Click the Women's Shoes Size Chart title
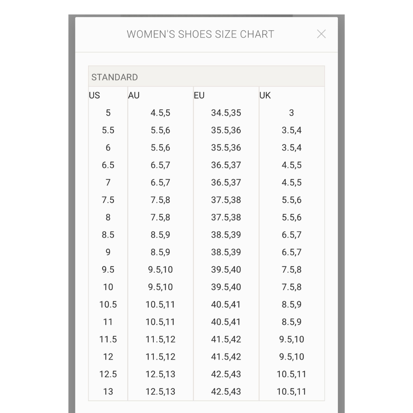This screenshot has width=413, height=413. click(x=200, y=34)
